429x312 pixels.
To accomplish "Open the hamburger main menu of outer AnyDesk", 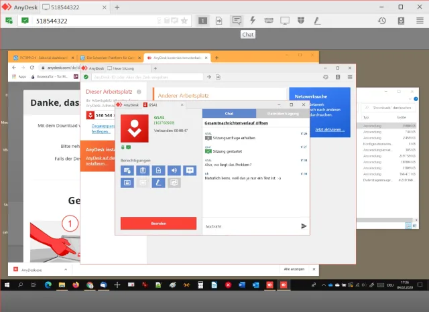I will coord(420,21).
